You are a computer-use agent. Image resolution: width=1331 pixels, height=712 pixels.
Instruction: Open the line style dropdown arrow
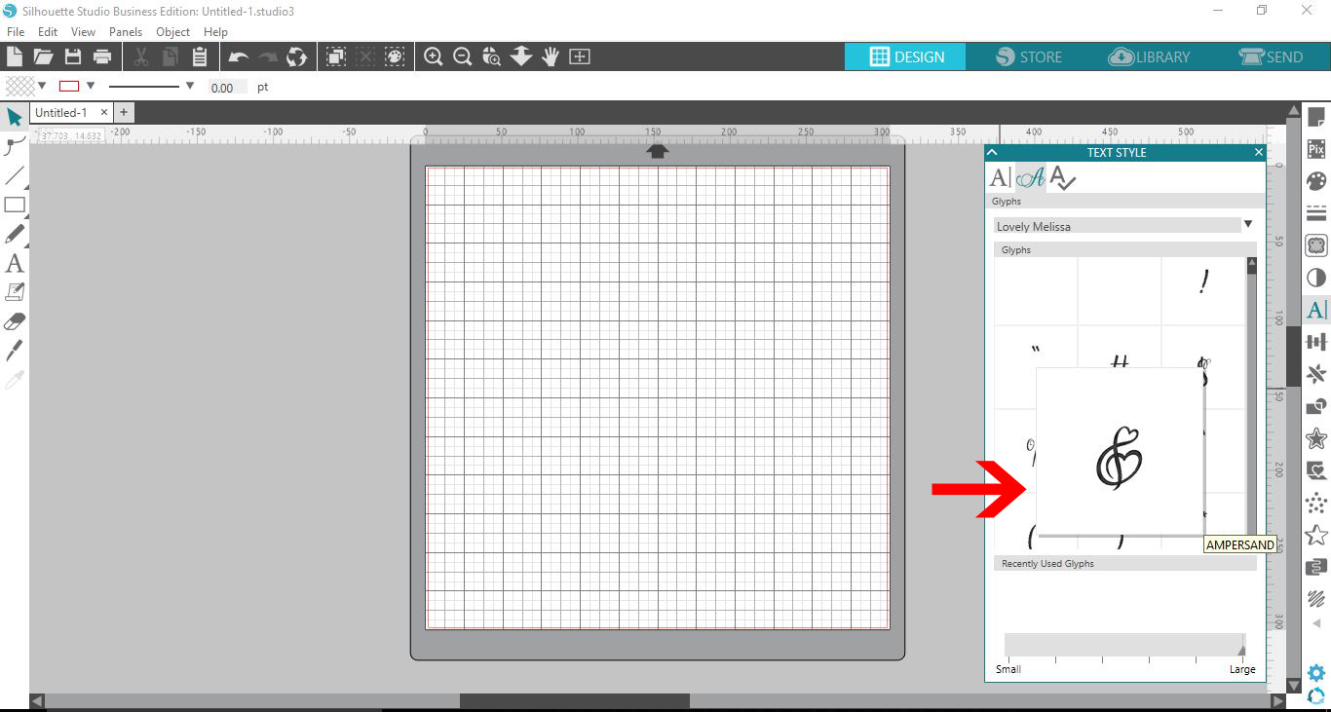[190, 86]
